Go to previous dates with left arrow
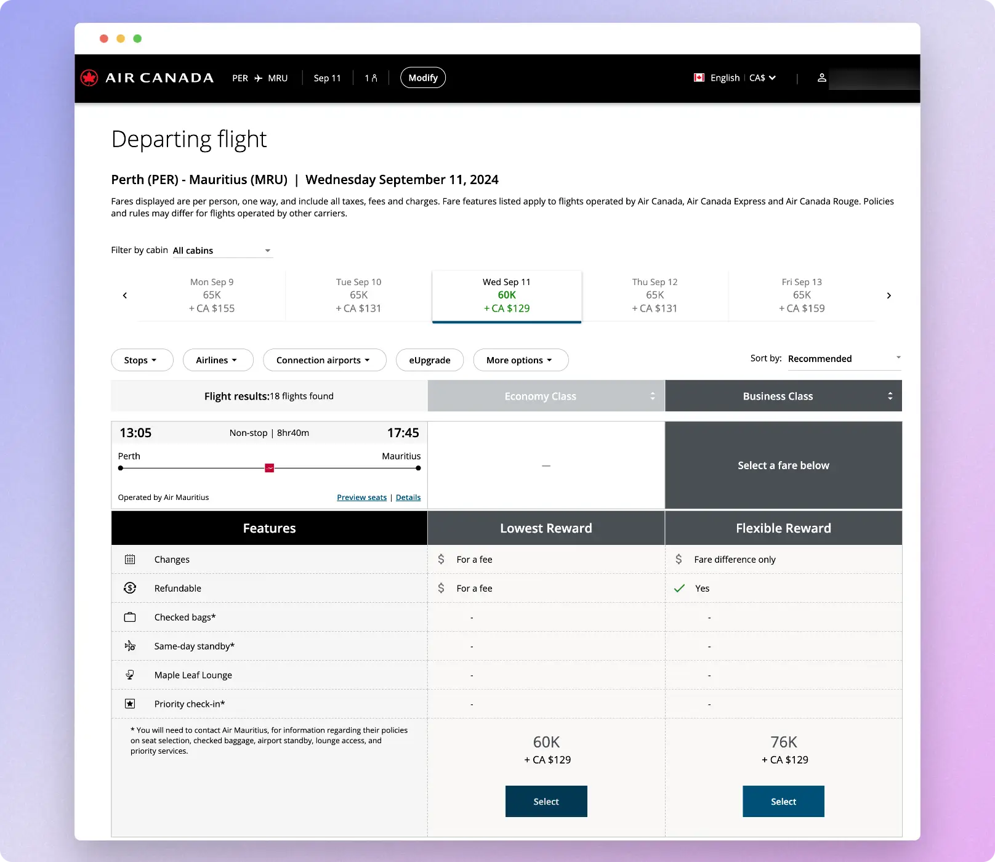The width and height of the screenshot is (995, 862). click(125, 296)
